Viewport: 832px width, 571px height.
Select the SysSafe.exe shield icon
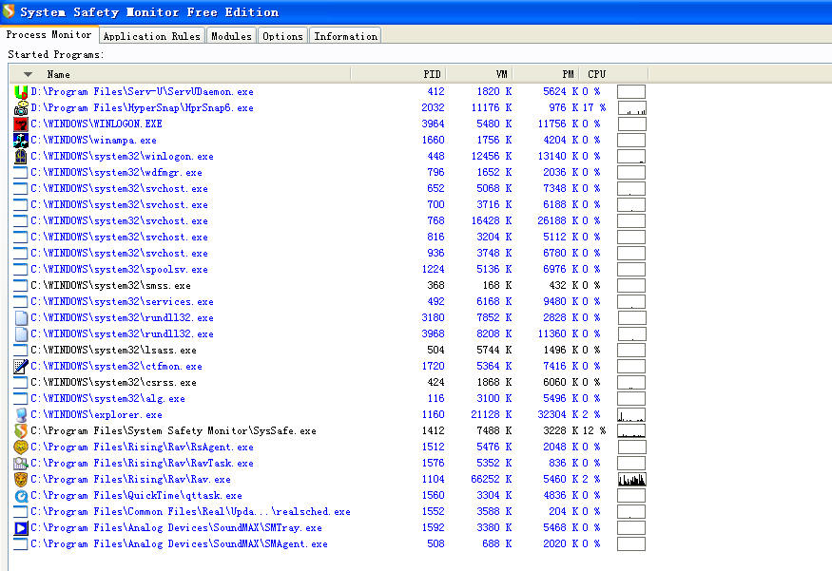21,431
